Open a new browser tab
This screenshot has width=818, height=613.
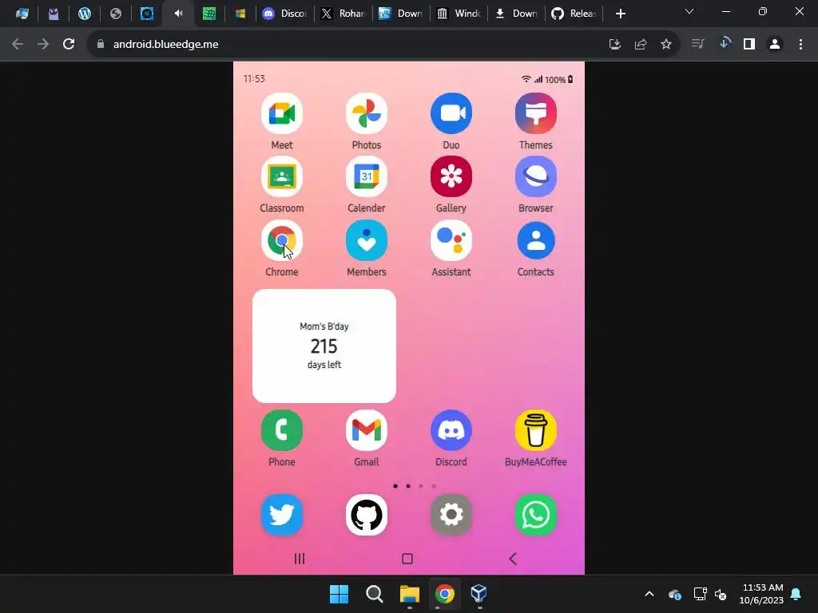(x=620, y=14)
